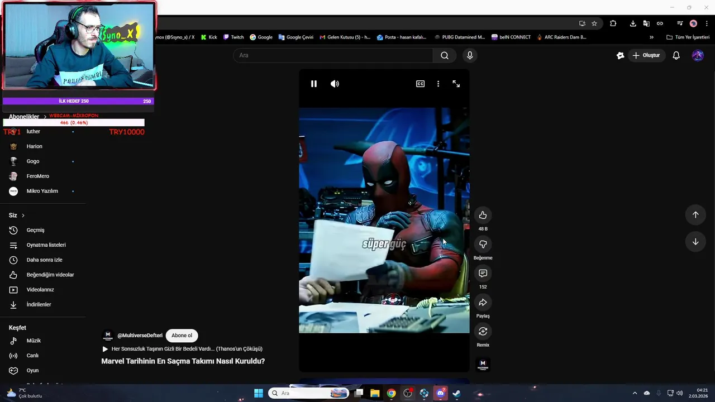Open Discord from the taskbar

pyautogui.click(x=440, y=393)
